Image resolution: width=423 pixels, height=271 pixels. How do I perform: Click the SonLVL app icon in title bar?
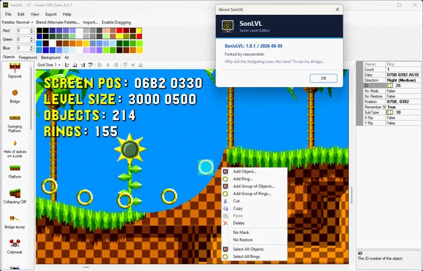click(x=5, y=5)
